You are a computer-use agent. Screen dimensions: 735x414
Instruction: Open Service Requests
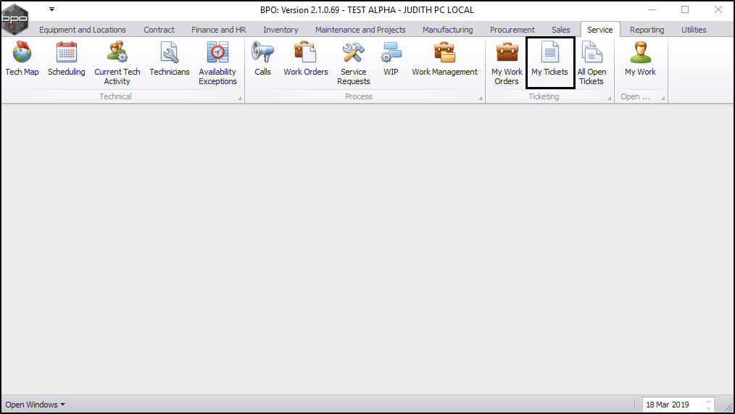point(354,63)
